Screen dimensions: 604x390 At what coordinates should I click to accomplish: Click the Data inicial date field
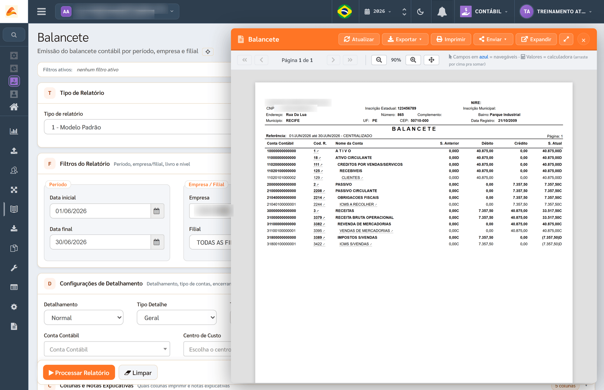[100, 211]
